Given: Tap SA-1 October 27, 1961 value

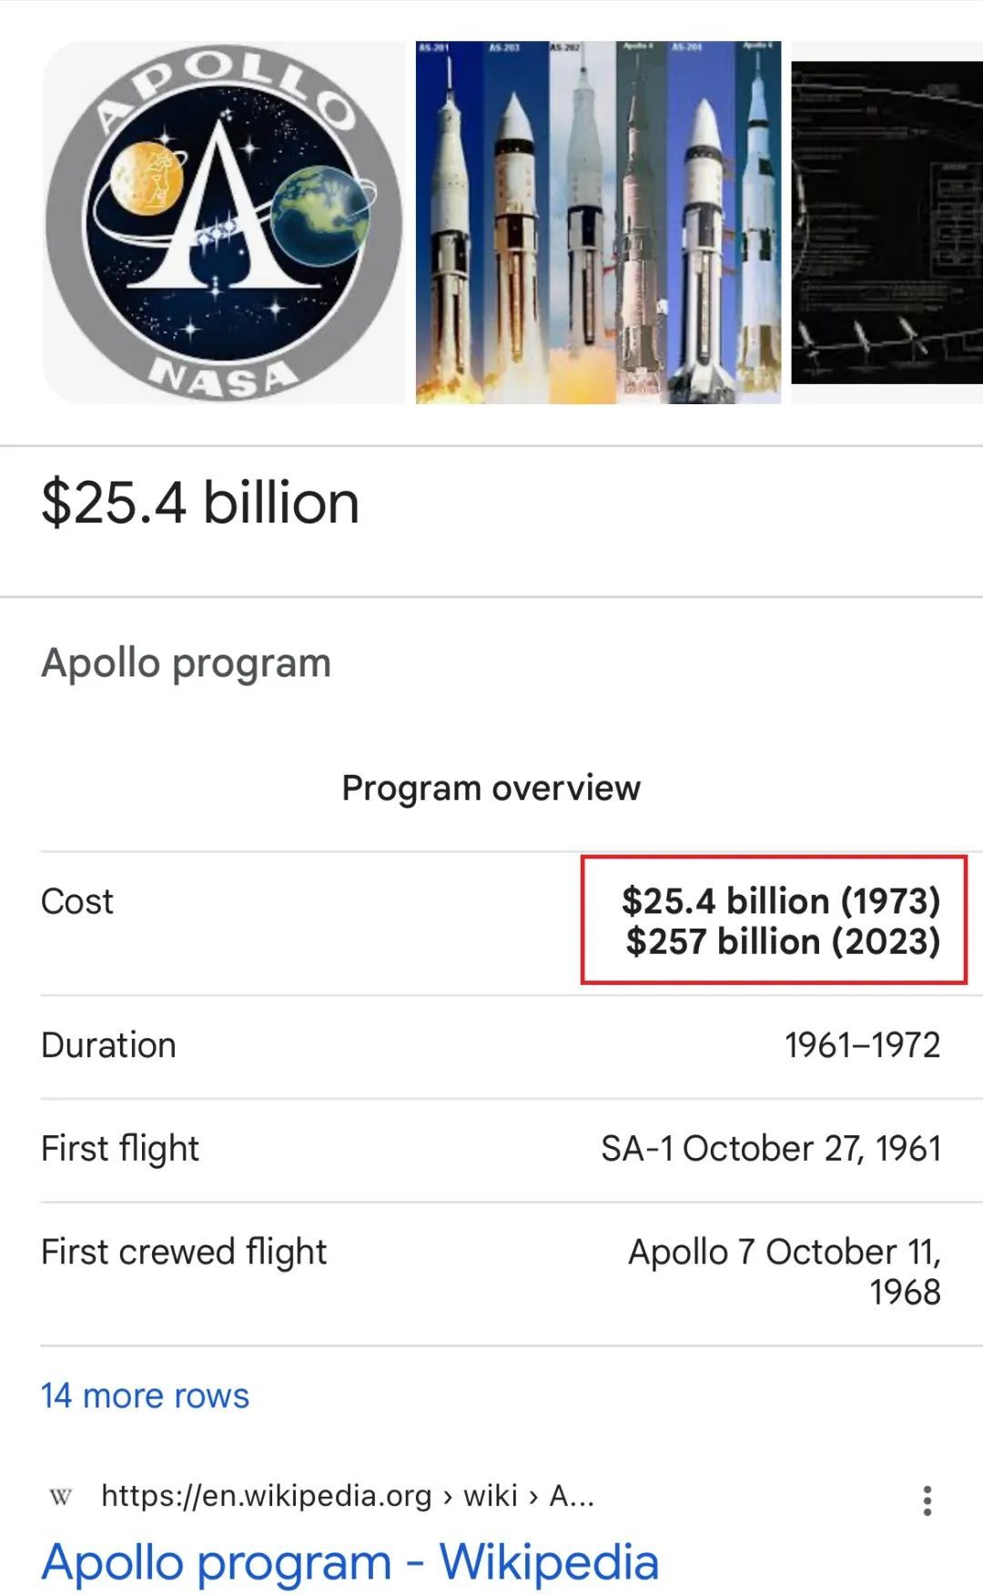Looking at the screenshot, I should [770, 1149].
